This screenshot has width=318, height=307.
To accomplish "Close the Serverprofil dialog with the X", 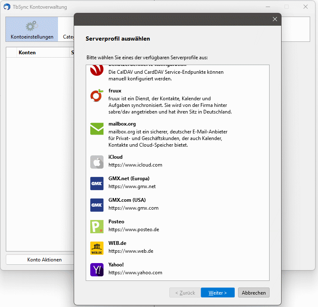I will (x=275, y=19).
